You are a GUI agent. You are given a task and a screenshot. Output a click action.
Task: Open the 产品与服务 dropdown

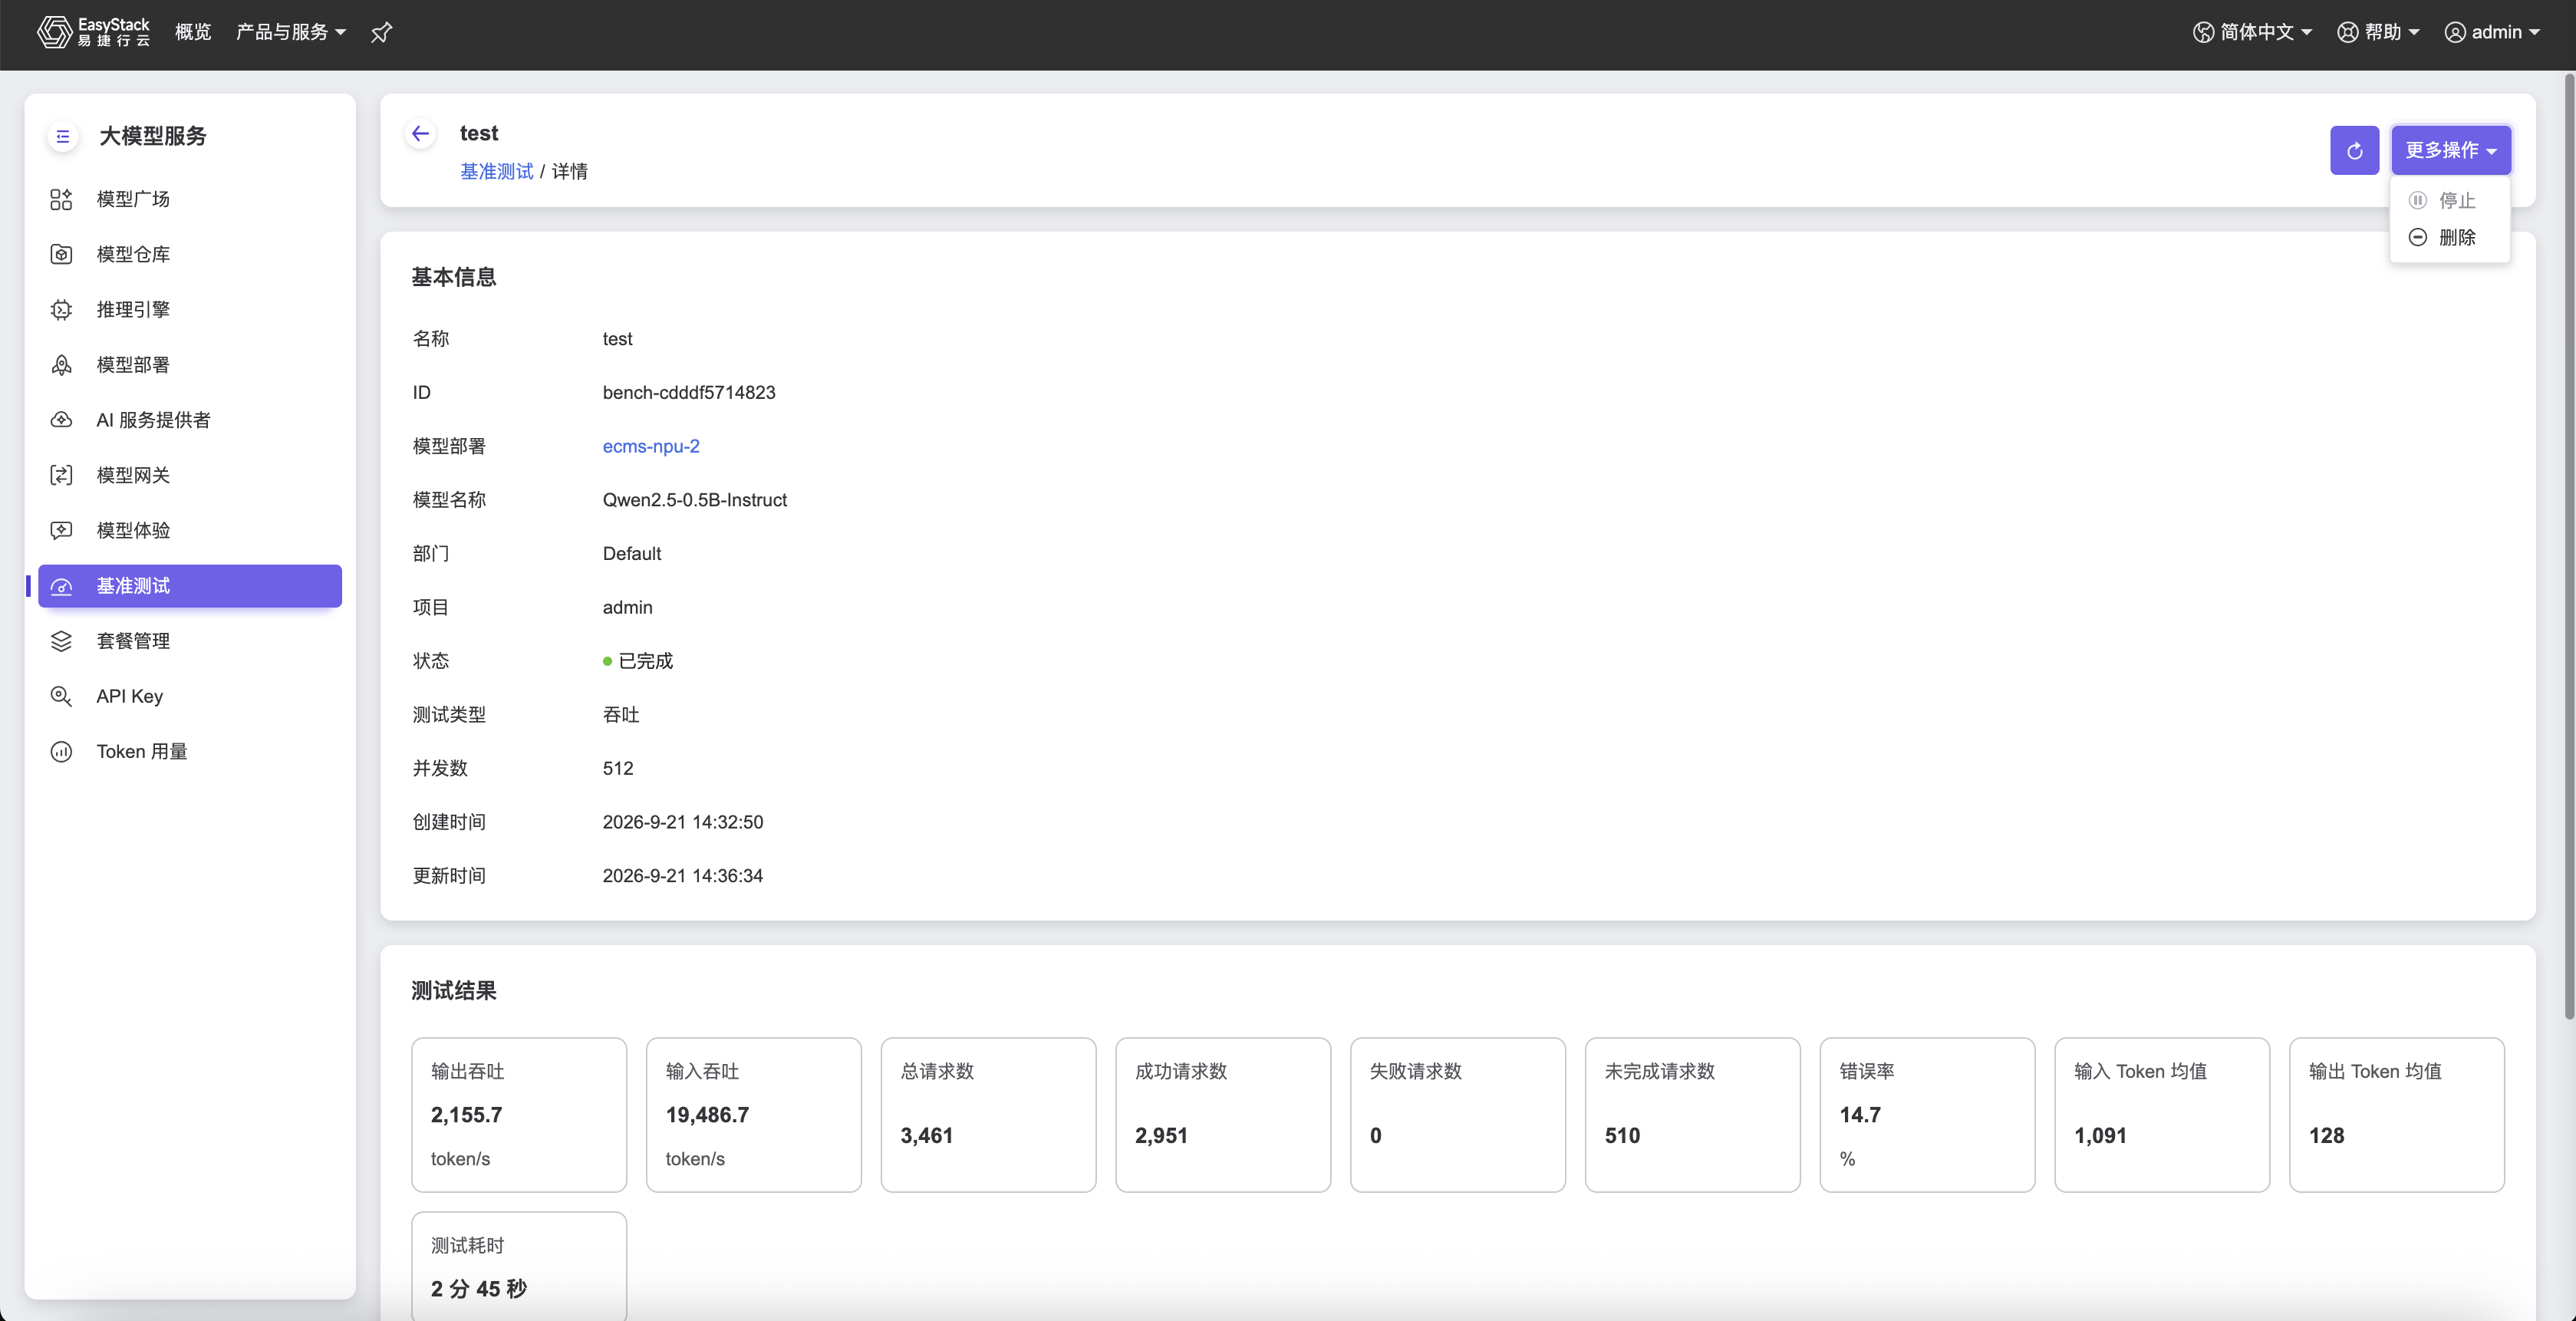291,32
